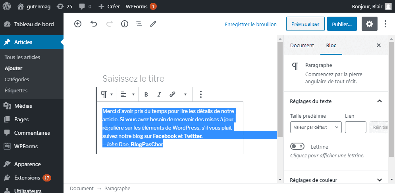
Task: Toggle the settings gear sidebar
Action: point(370,24)
